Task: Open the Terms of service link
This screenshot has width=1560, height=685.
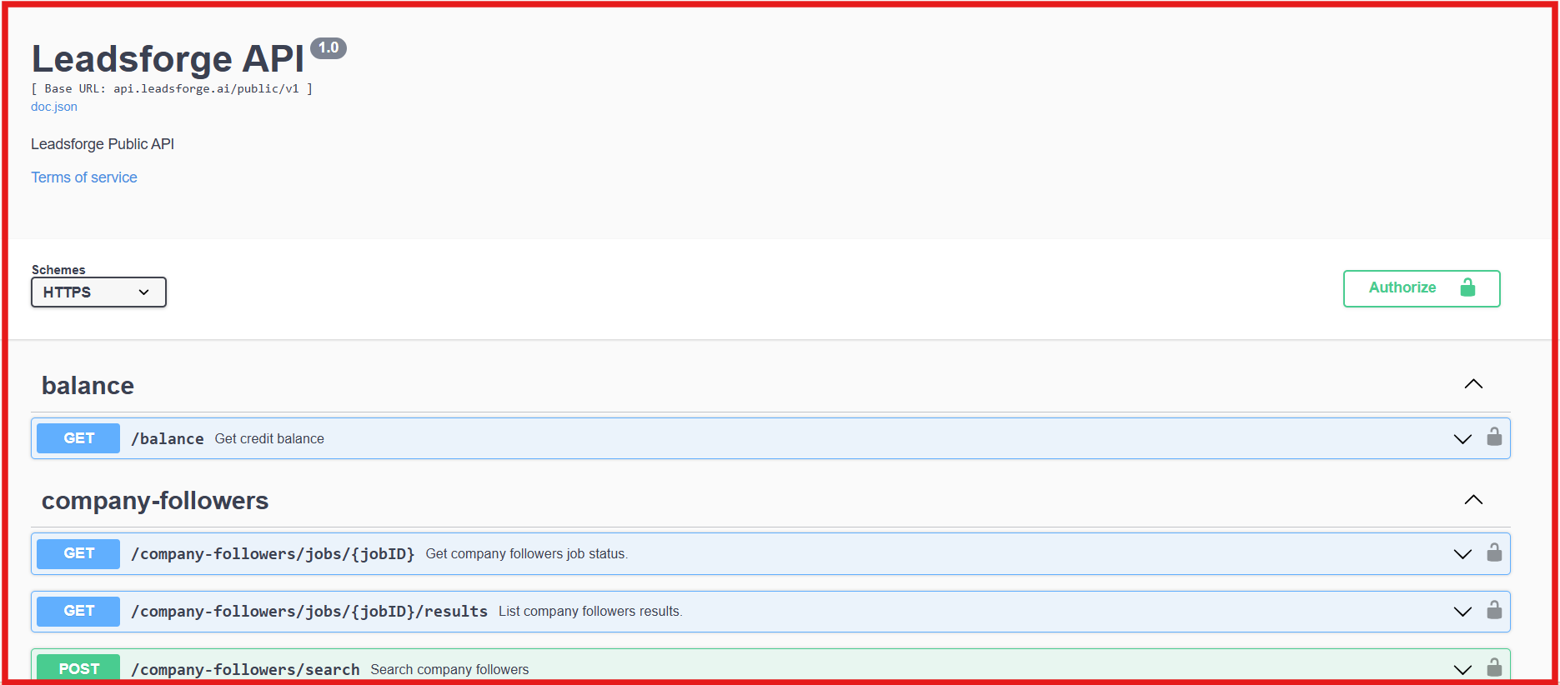Action: 84,177
